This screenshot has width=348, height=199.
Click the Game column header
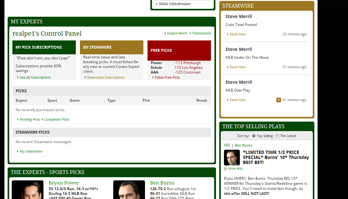(75, 100)
